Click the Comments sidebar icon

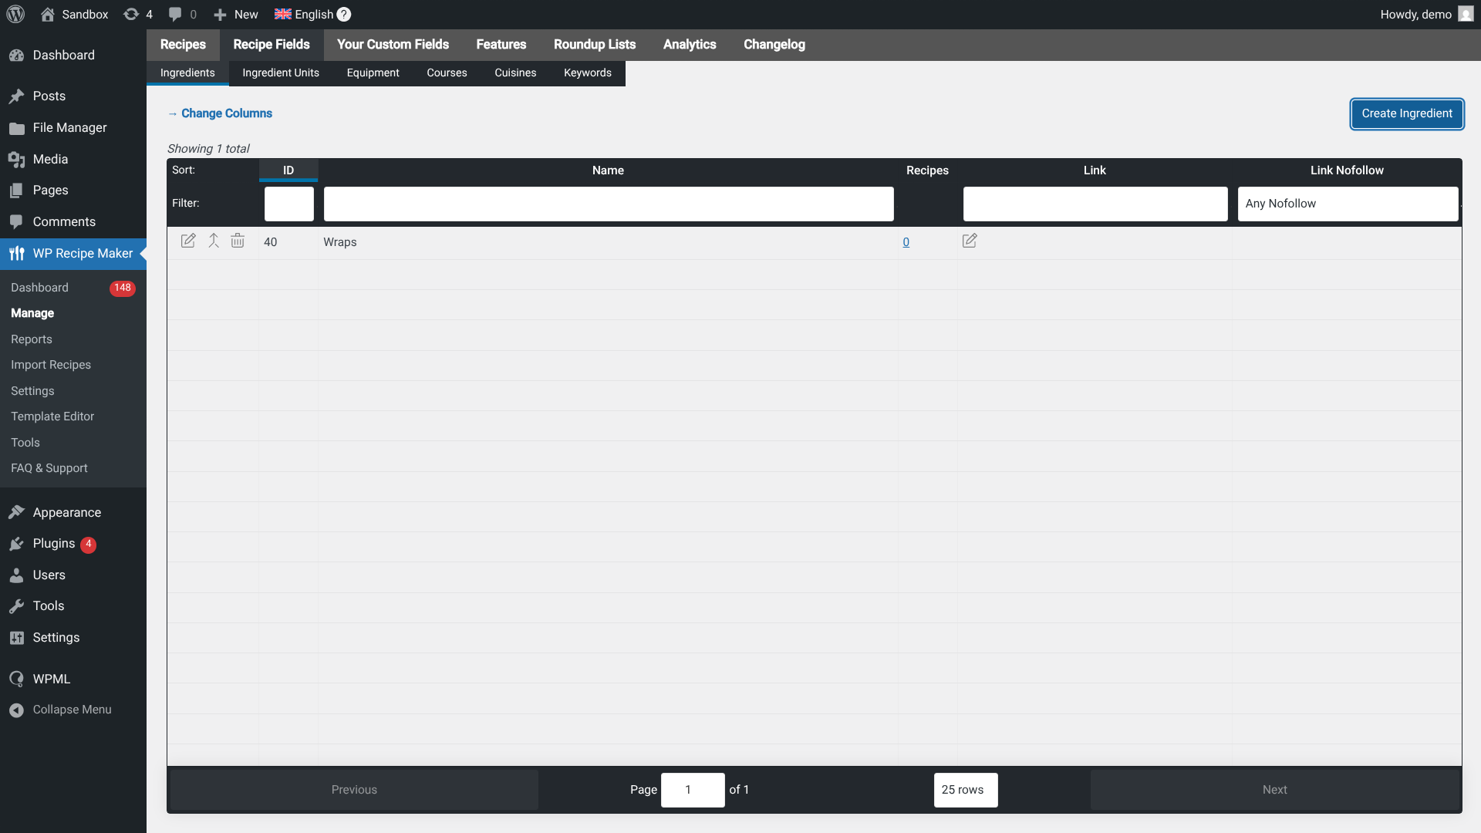[16, 221]
